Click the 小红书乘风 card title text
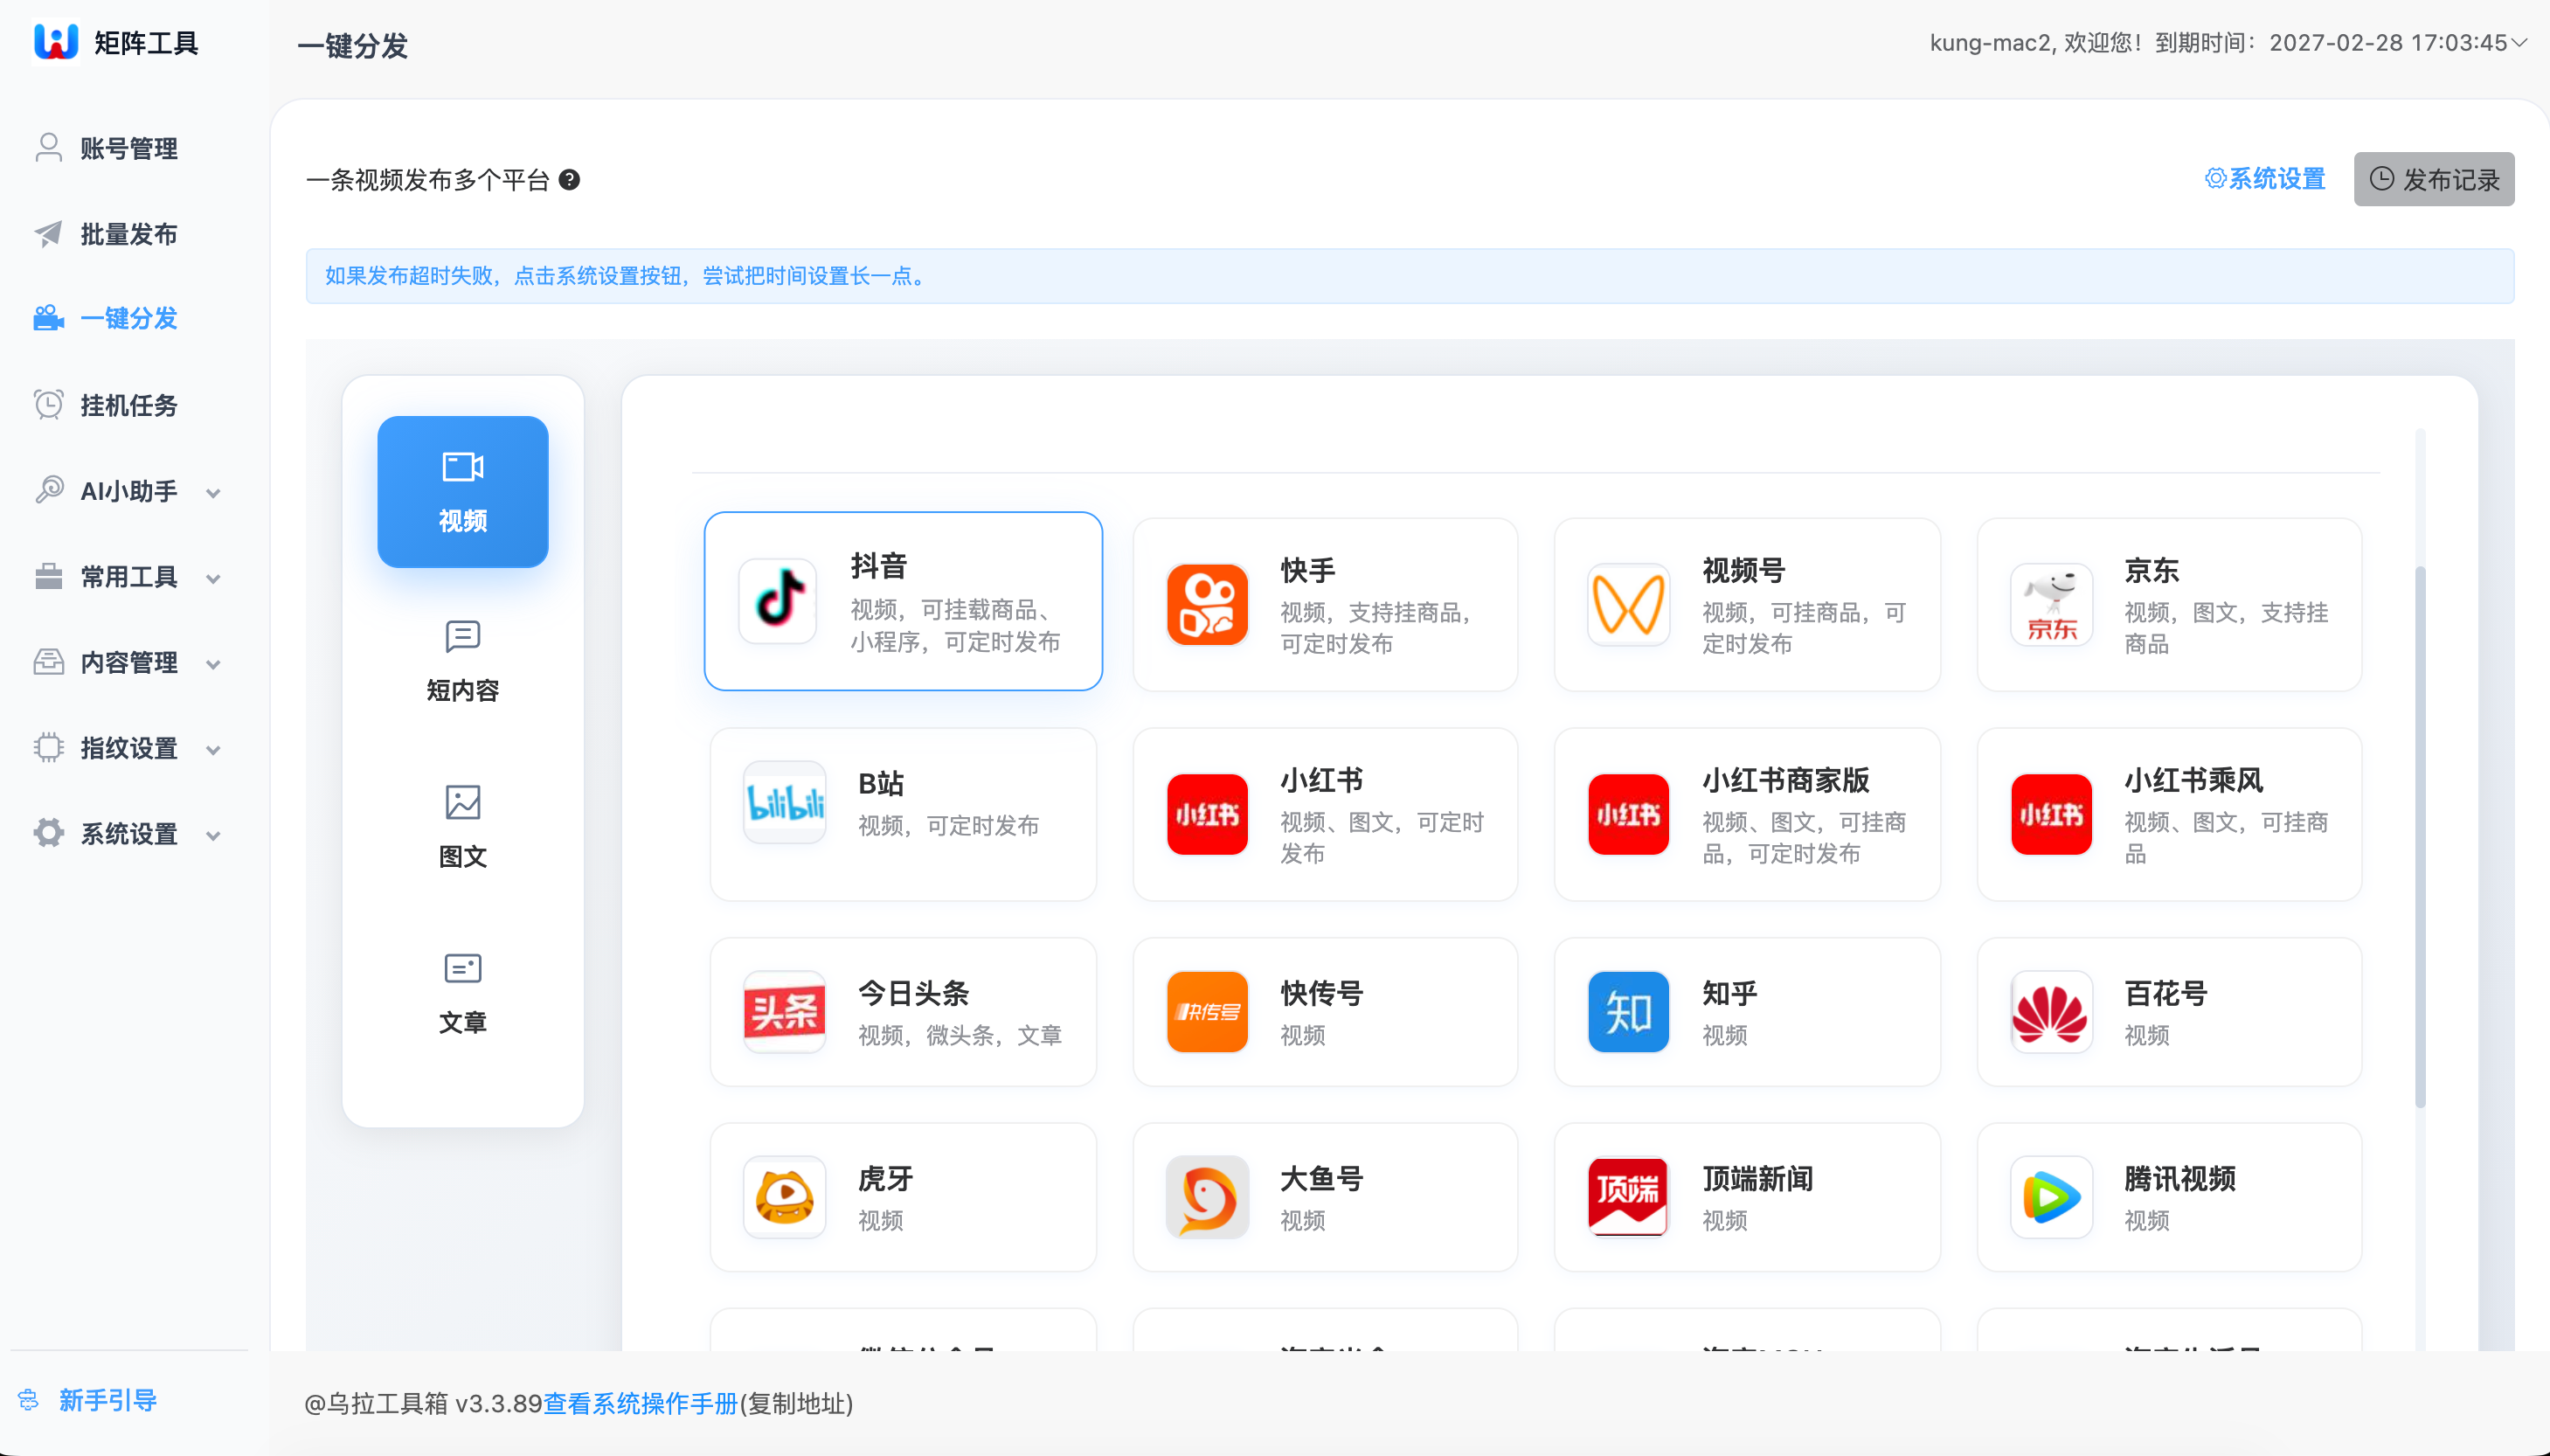This screenshot has height=1456, width=2550. 2194,780
